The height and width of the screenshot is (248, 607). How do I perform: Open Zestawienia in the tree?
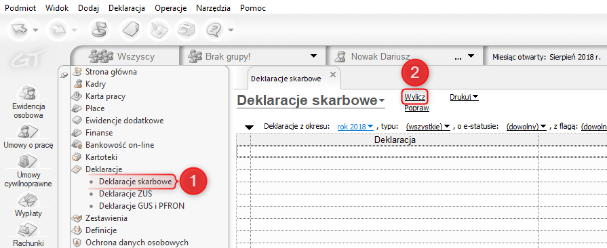[x=106, y=218]
